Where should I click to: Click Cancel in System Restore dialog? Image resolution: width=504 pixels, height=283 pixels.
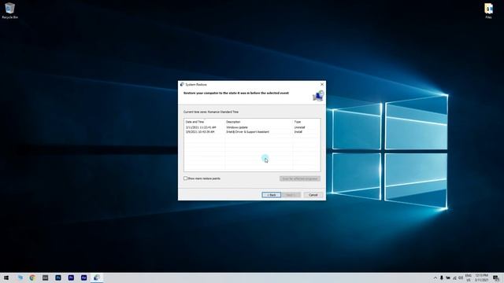(313, 195)
